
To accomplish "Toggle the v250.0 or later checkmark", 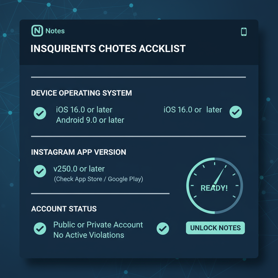I will pyautogui.click(x=40, y=171).
